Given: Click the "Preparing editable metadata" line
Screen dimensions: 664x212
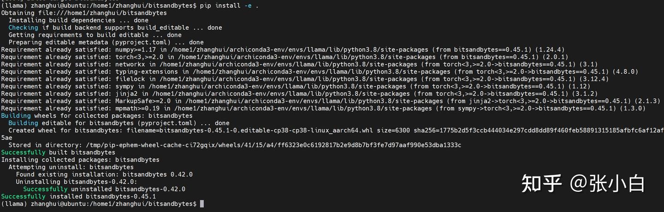Looking at the screenshot, I should [x=106, y=42].
